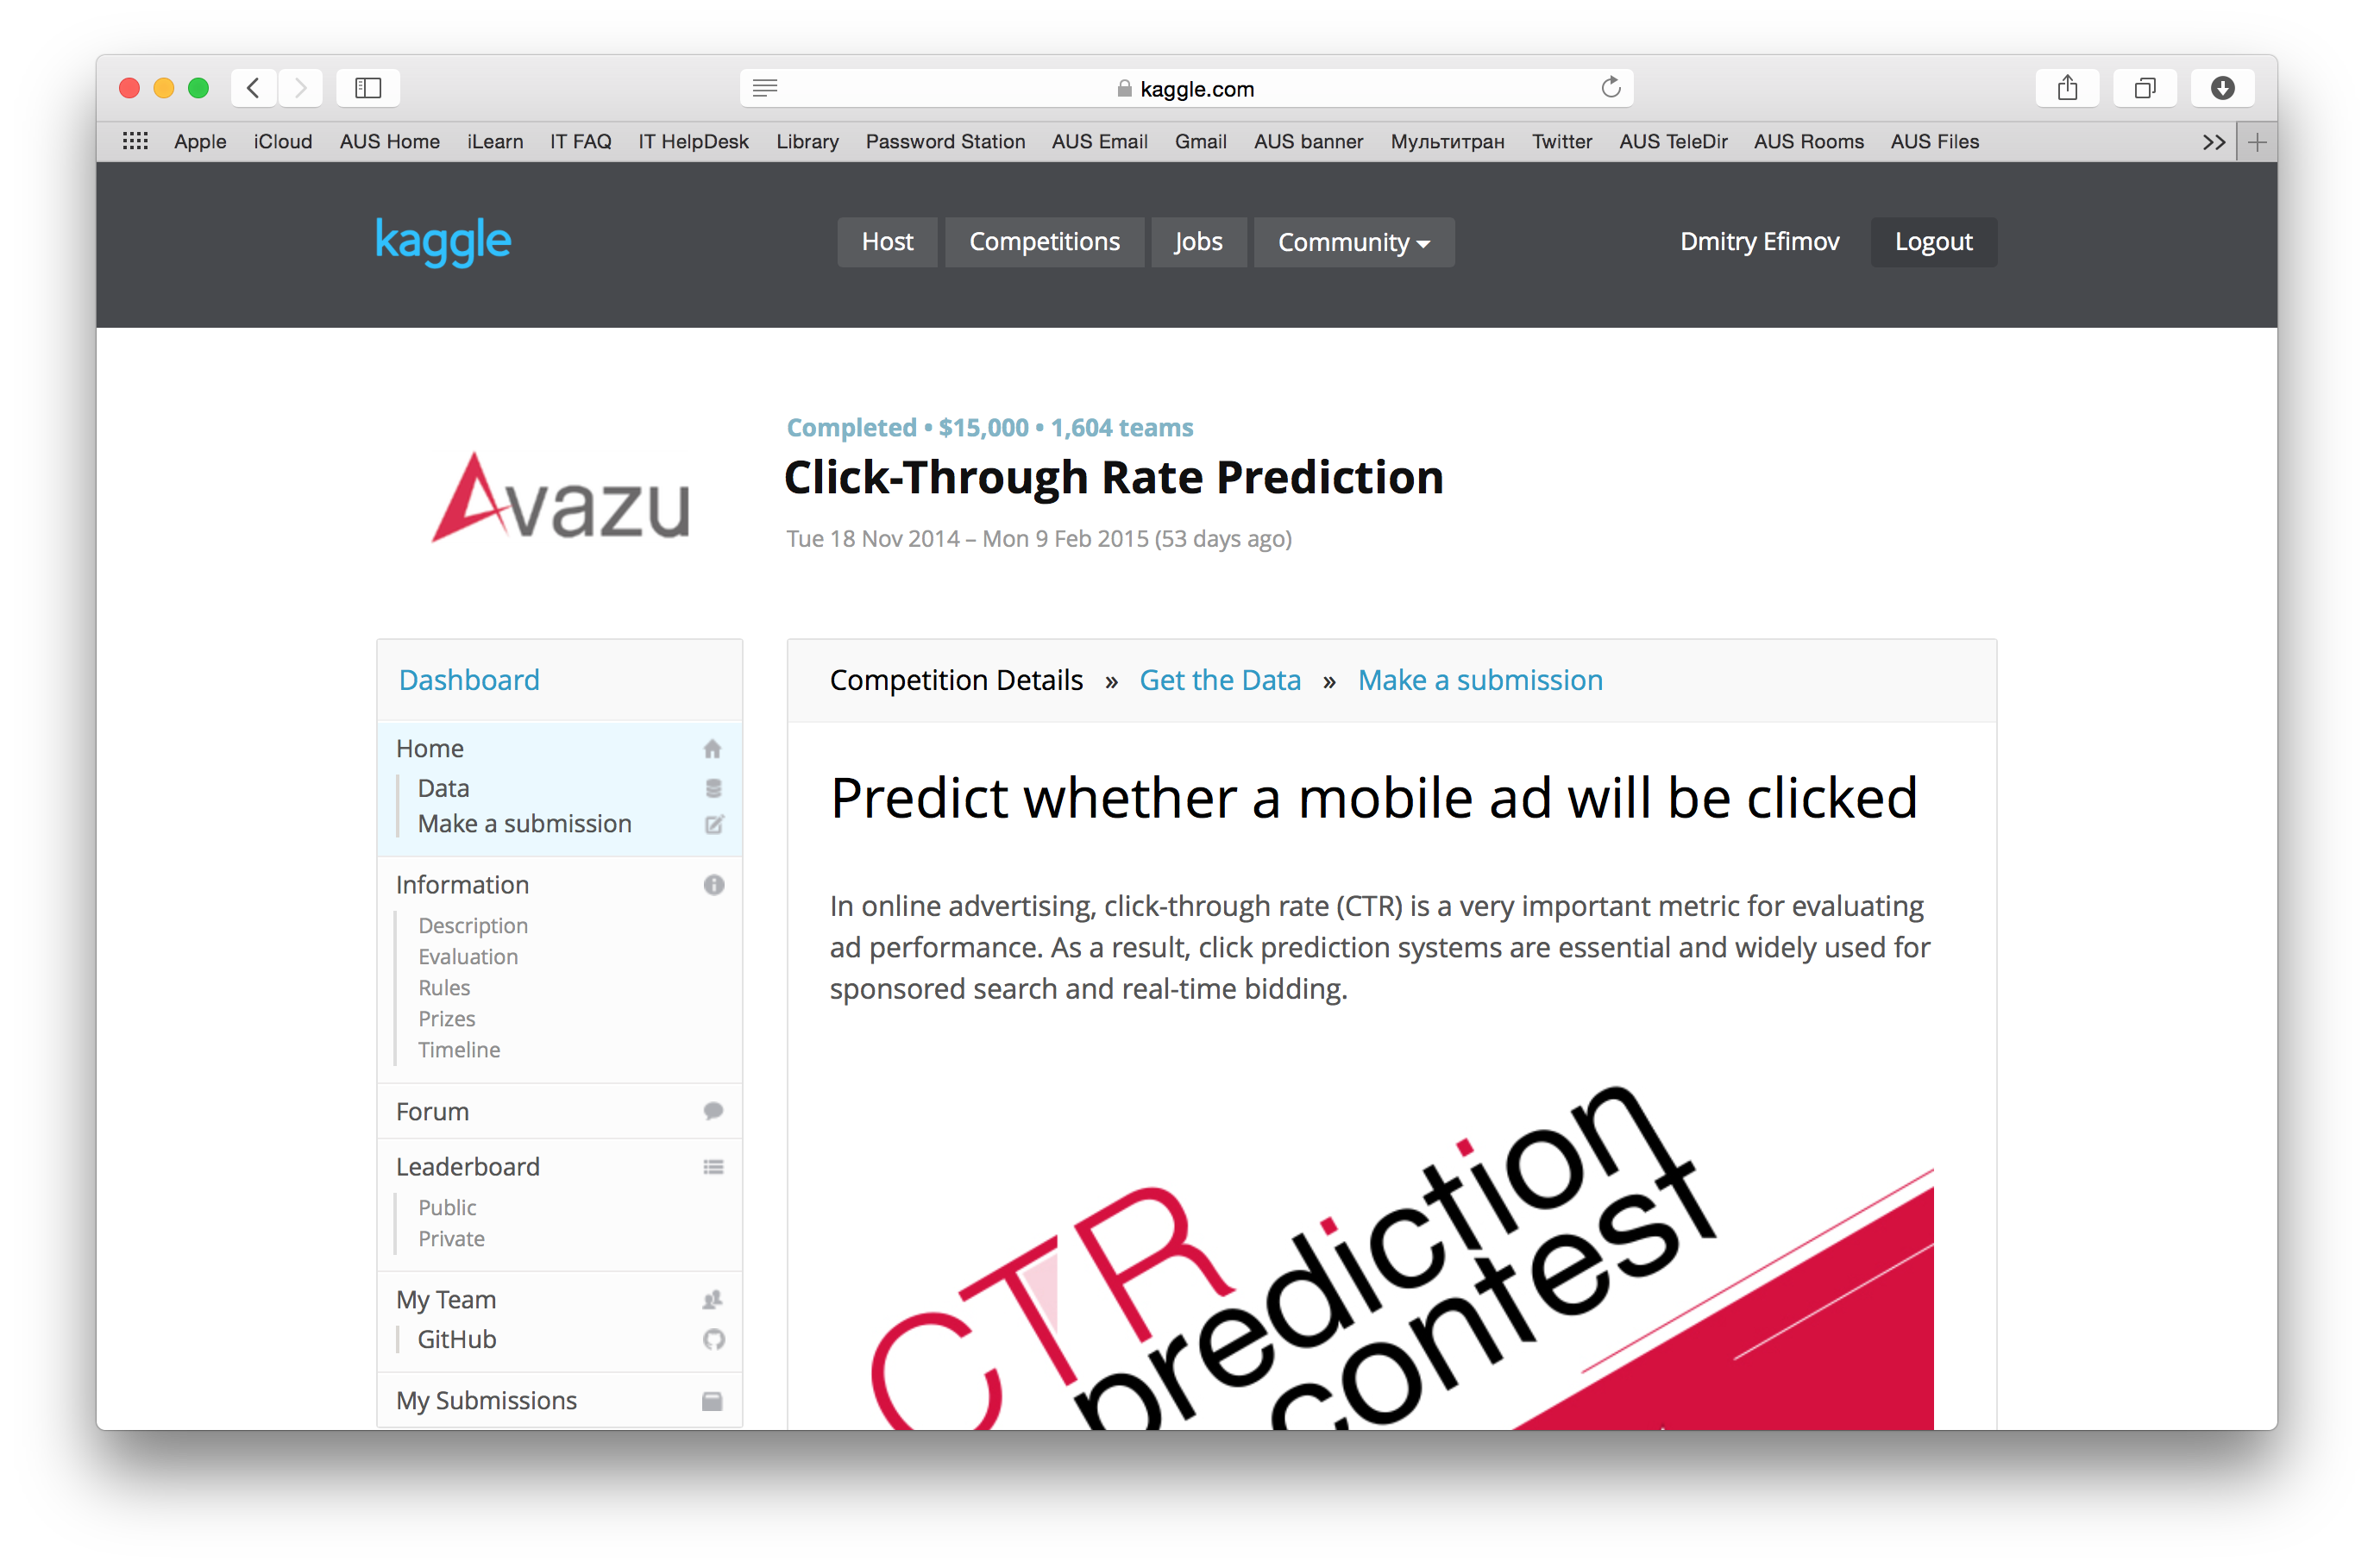Image resolution: width=2374 pixels, height=1568 pixels.
Task: Click the Leaderboard list icon
Action: tap(712, 1165)
